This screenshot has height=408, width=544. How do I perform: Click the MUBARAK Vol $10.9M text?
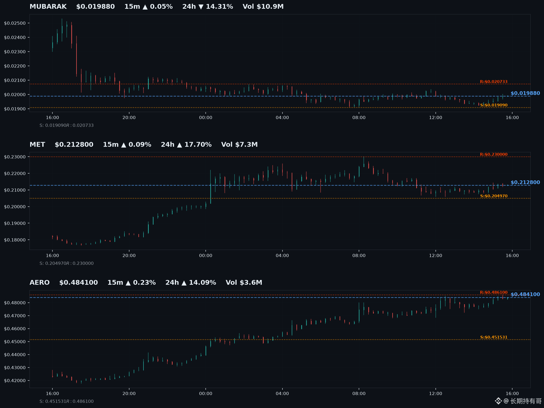(x=263, y=7)
